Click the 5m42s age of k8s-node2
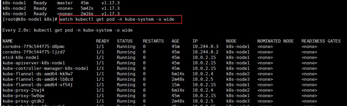 [x=87, y=8]
